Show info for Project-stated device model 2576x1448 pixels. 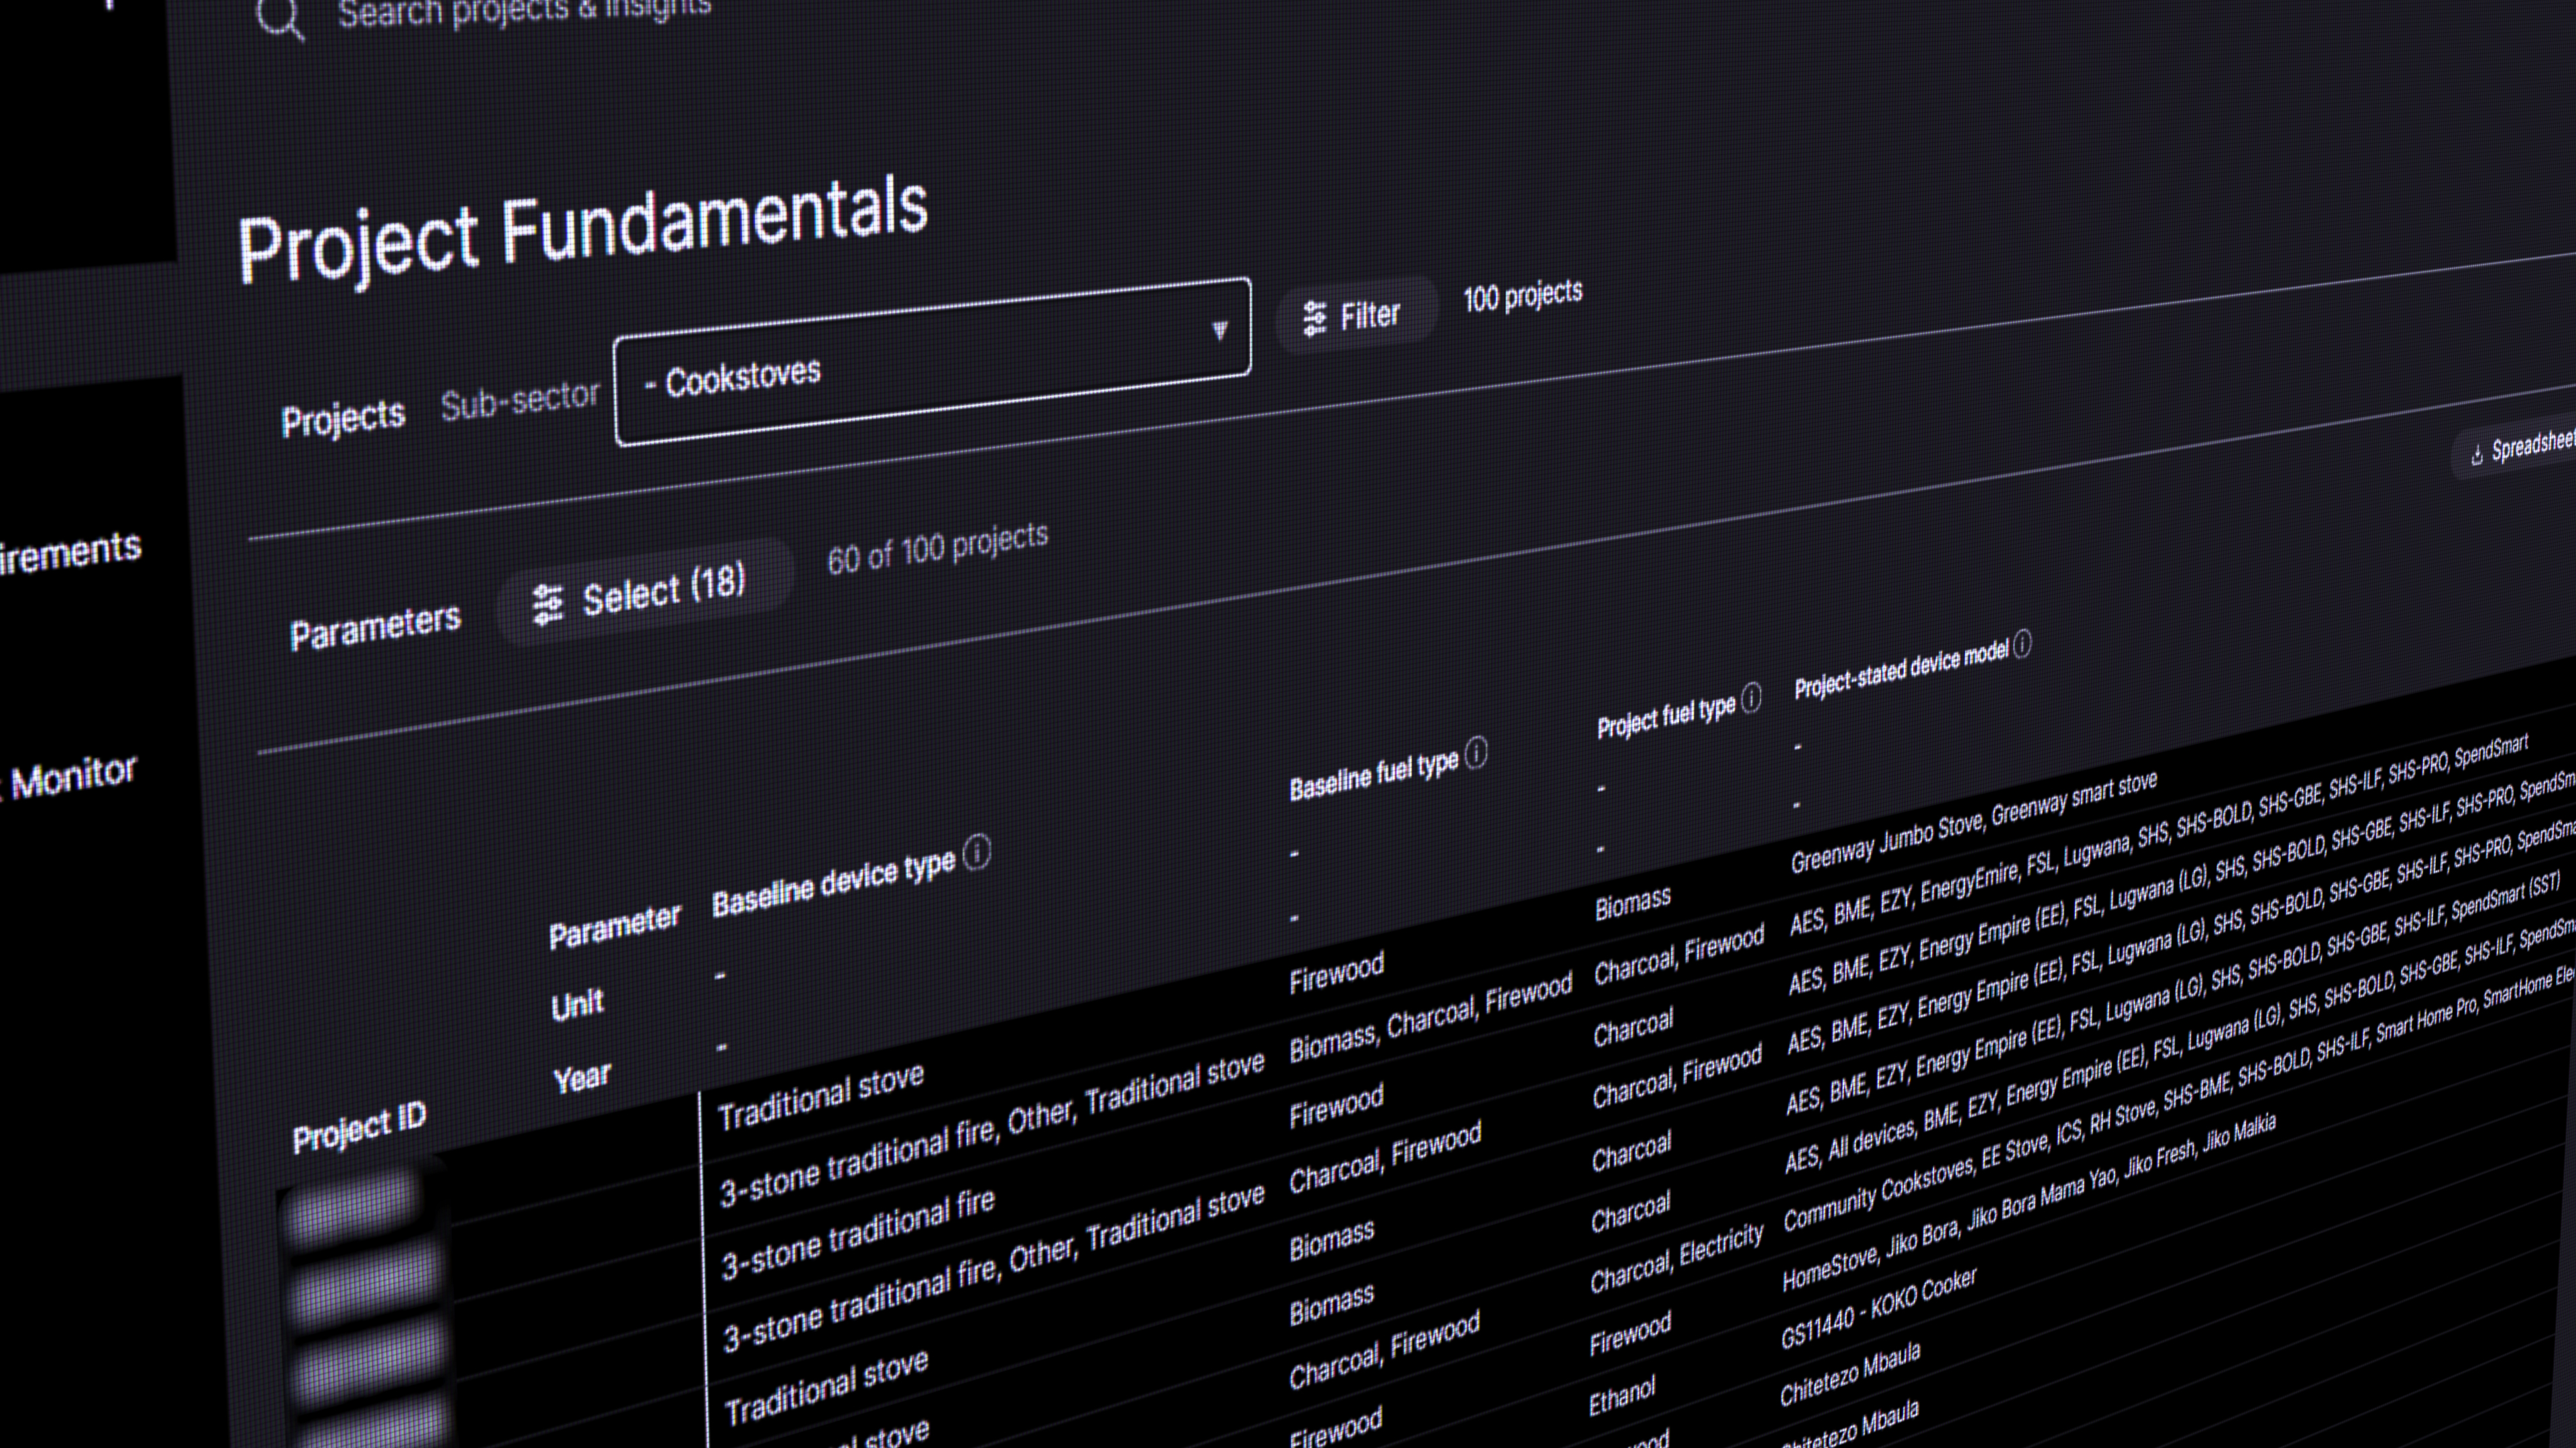[x=2022, y=644]
